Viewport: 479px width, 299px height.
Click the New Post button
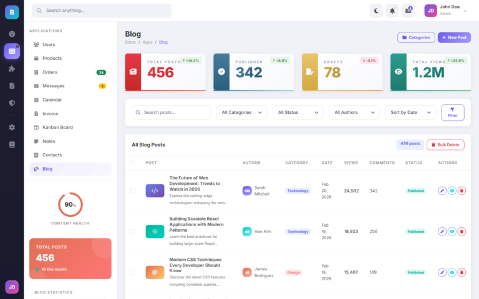coord(453,37)
